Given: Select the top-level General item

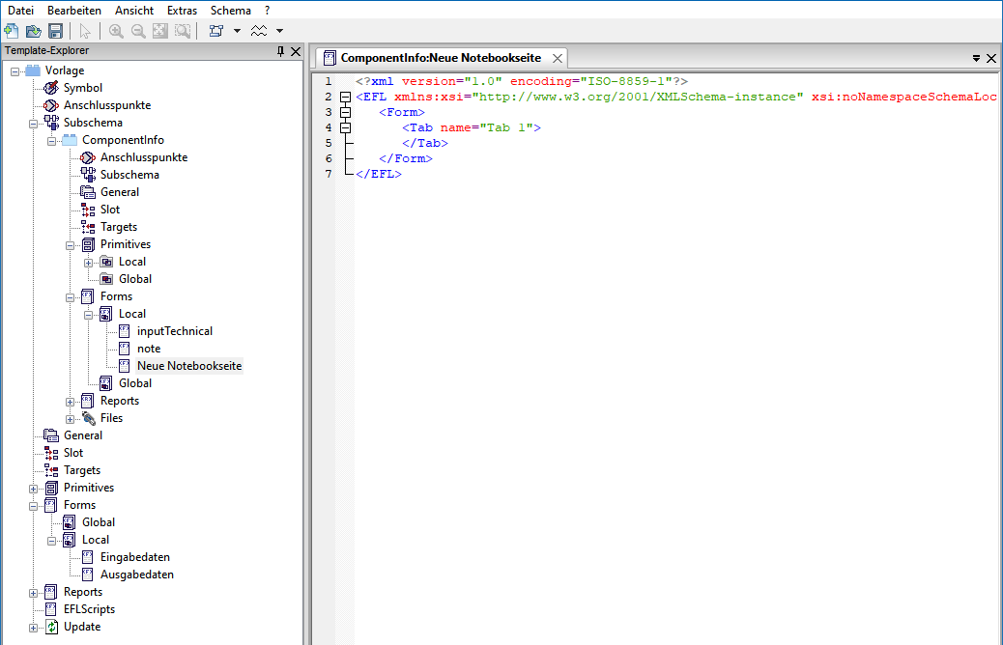Looking at the screenshot, I should pyautogui.click(x=83, y=435).
